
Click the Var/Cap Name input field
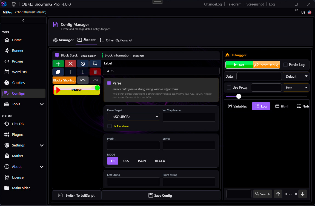coord(189,117)
